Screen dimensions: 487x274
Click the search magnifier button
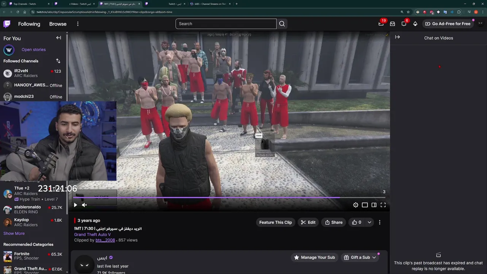tap(282, 24)
